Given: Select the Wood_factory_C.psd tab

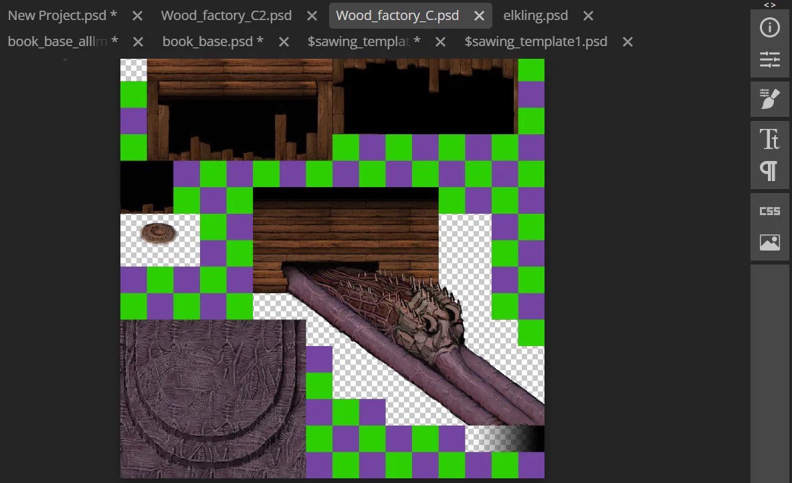Looking at the screenshot, I should click(x=397, y=15).
